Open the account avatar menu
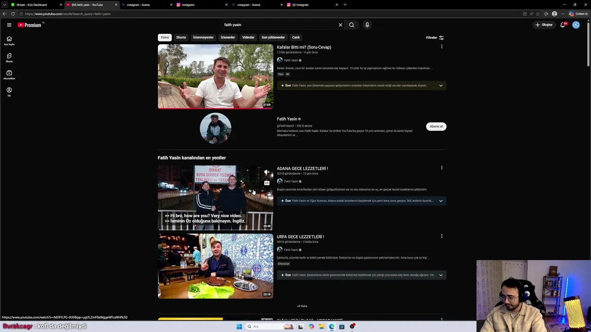The image size is (591, 332). (x=576, y=25)
